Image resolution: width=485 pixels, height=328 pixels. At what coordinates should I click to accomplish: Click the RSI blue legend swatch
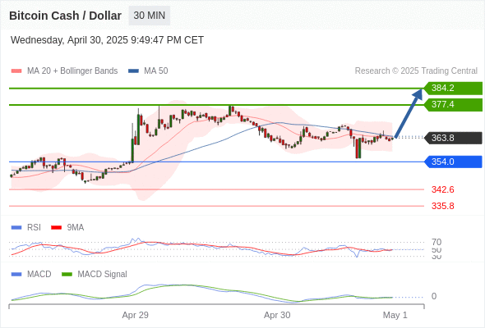pos(16,228)
